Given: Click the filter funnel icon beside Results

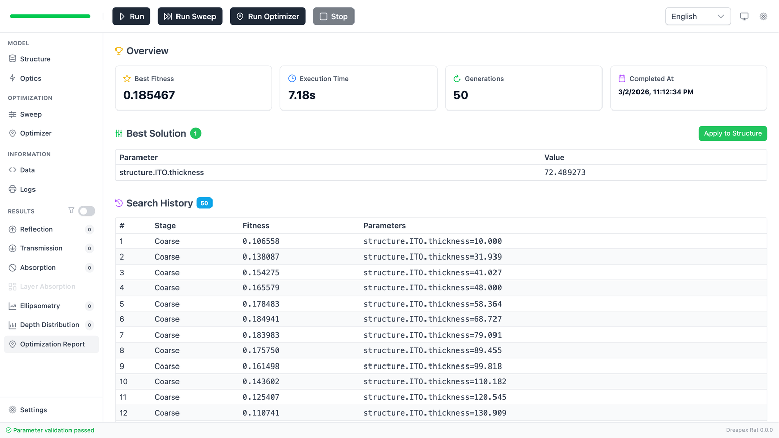Looking at the screenshot, I should click(71, 211).
